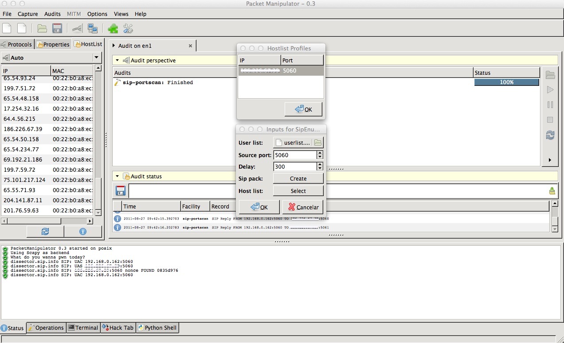
Task: Open the Options menu
Action: 97,14
